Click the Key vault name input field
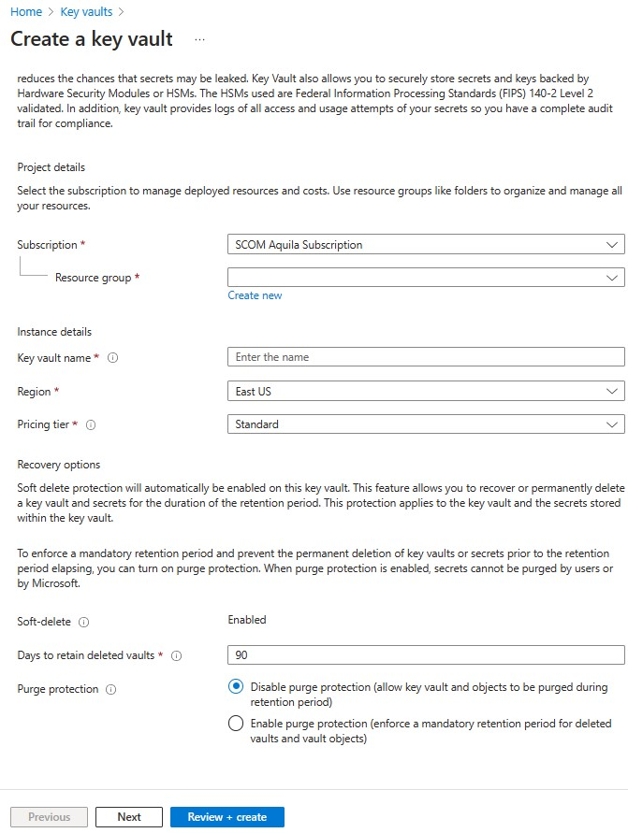628x833 pixels. (x=426, y=356)
